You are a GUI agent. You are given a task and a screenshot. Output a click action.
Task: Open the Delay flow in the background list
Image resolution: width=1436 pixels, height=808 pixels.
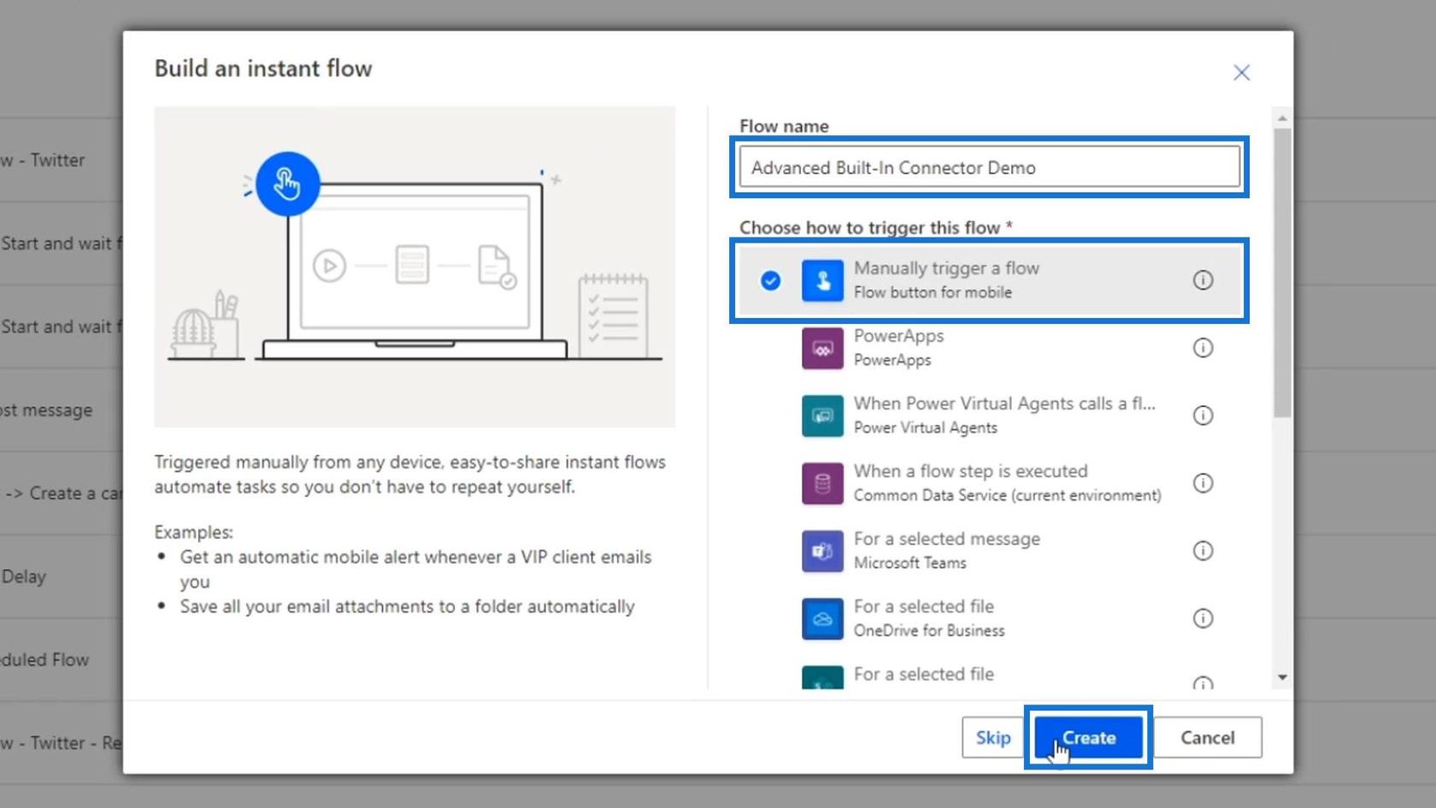point(23,576)
